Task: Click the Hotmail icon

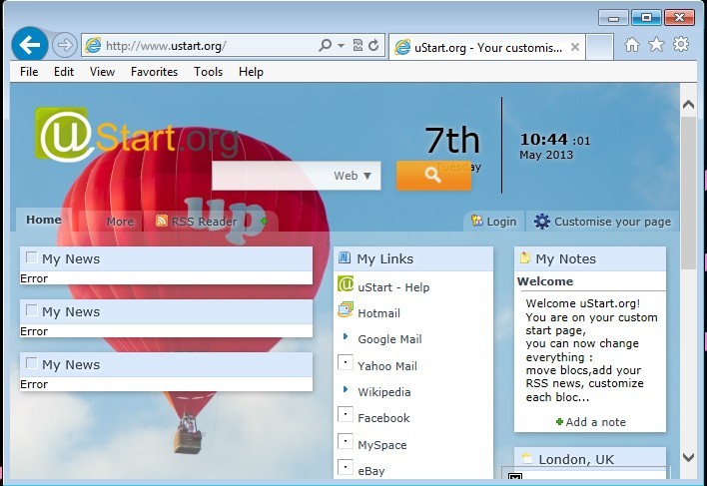Action: coord(346,310)
